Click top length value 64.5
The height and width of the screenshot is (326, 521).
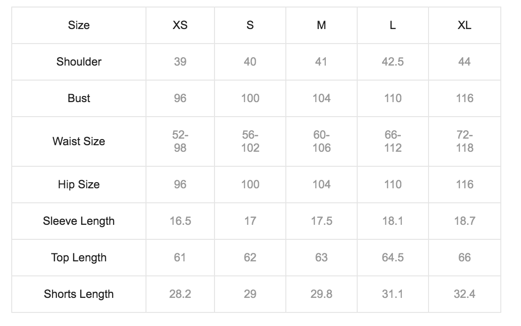click(393, 257)
